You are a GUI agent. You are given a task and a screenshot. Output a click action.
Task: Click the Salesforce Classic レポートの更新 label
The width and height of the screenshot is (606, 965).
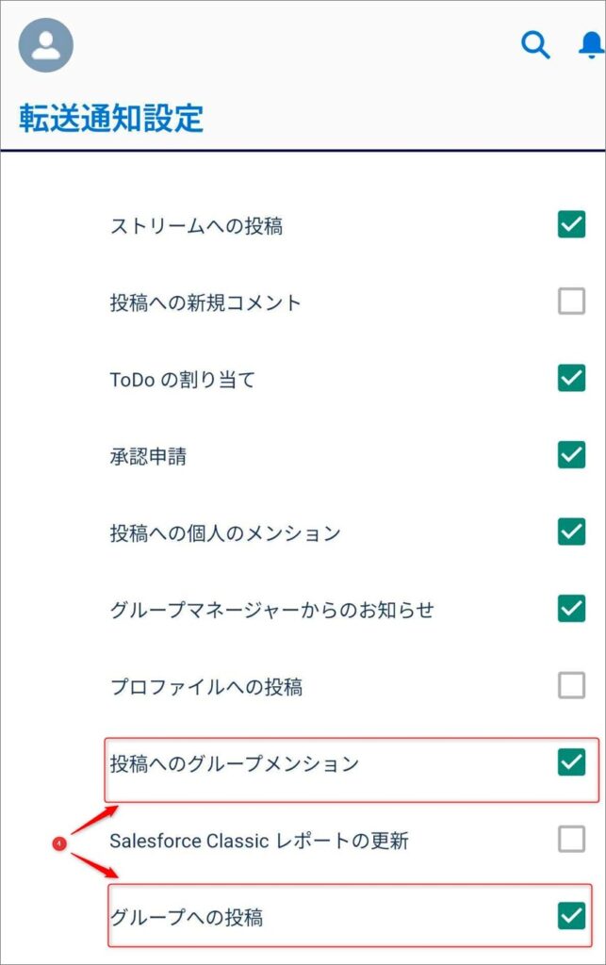click(x=259, y=841)
